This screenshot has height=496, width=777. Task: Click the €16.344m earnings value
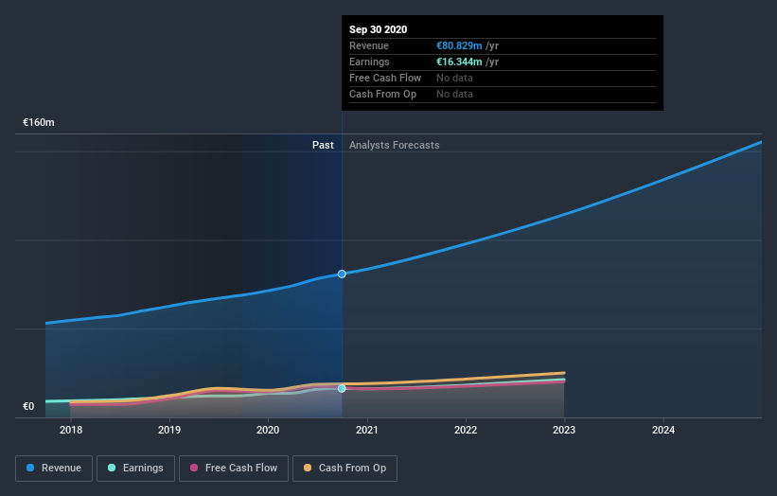(459, 62)
